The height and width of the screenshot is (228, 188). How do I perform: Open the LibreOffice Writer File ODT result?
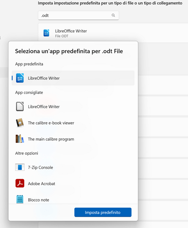pyautogui.click(x=113, y=33)
